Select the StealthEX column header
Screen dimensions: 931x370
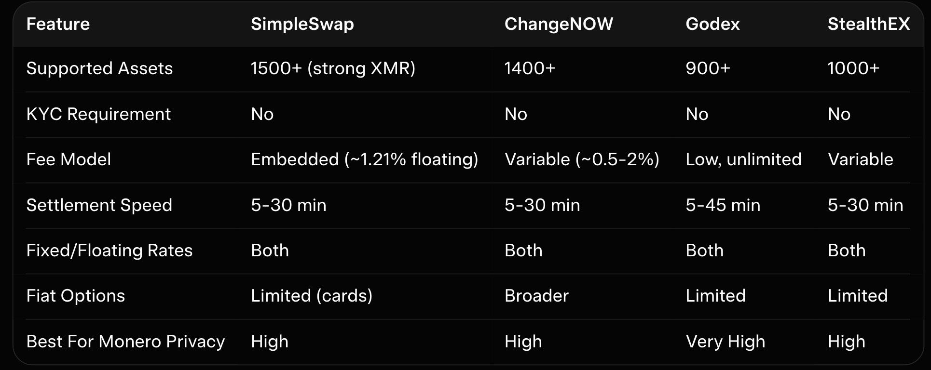pyautogui.click(x=868, y=24)
